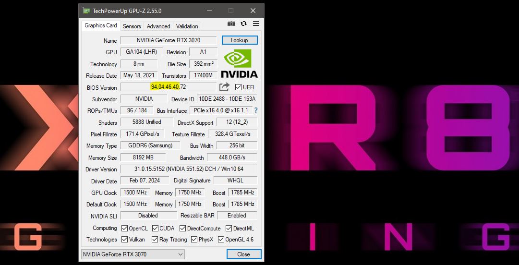The height and width of the screenshot is (265, 519).
Task: Toggle the DirectCompute checkbox
Action: point(183,229)
